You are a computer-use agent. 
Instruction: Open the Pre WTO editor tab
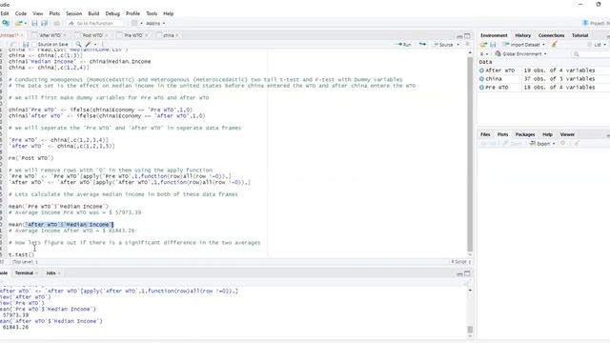[x=133, y=35]
